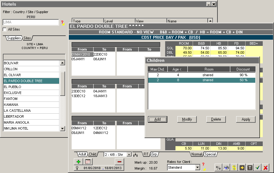Open the Grp tab
This screenshot has width=274, height=173.
click(x=154, y=154)
